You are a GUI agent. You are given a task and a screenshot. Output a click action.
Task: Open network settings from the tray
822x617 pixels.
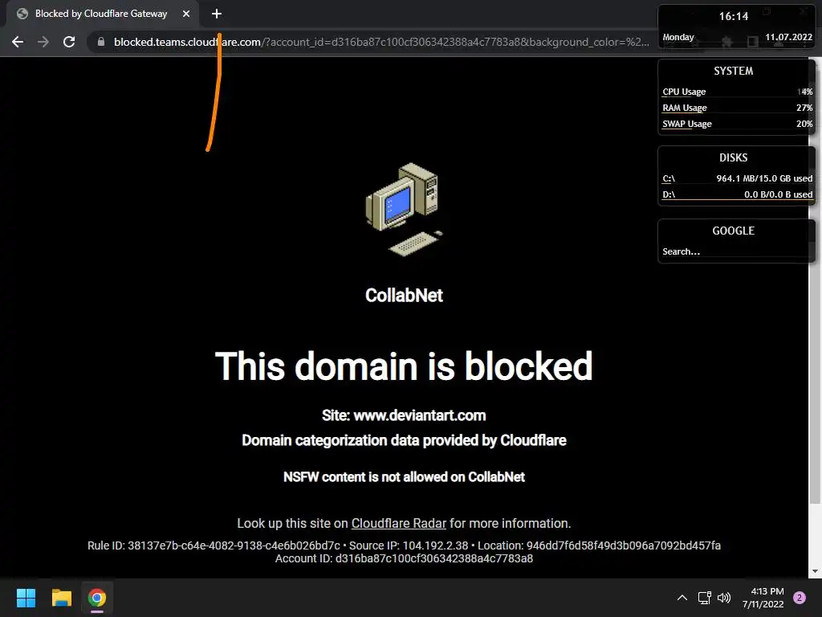coord(705,598)
